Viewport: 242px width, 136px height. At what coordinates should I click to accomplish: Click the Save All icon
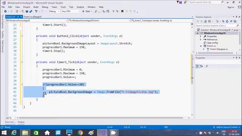click(x=31, y=11)
